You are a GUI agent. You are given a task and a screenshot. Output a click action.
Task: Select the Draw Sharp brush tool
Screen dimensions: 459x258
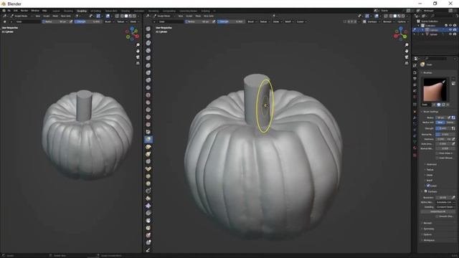[x=148, y=36]
